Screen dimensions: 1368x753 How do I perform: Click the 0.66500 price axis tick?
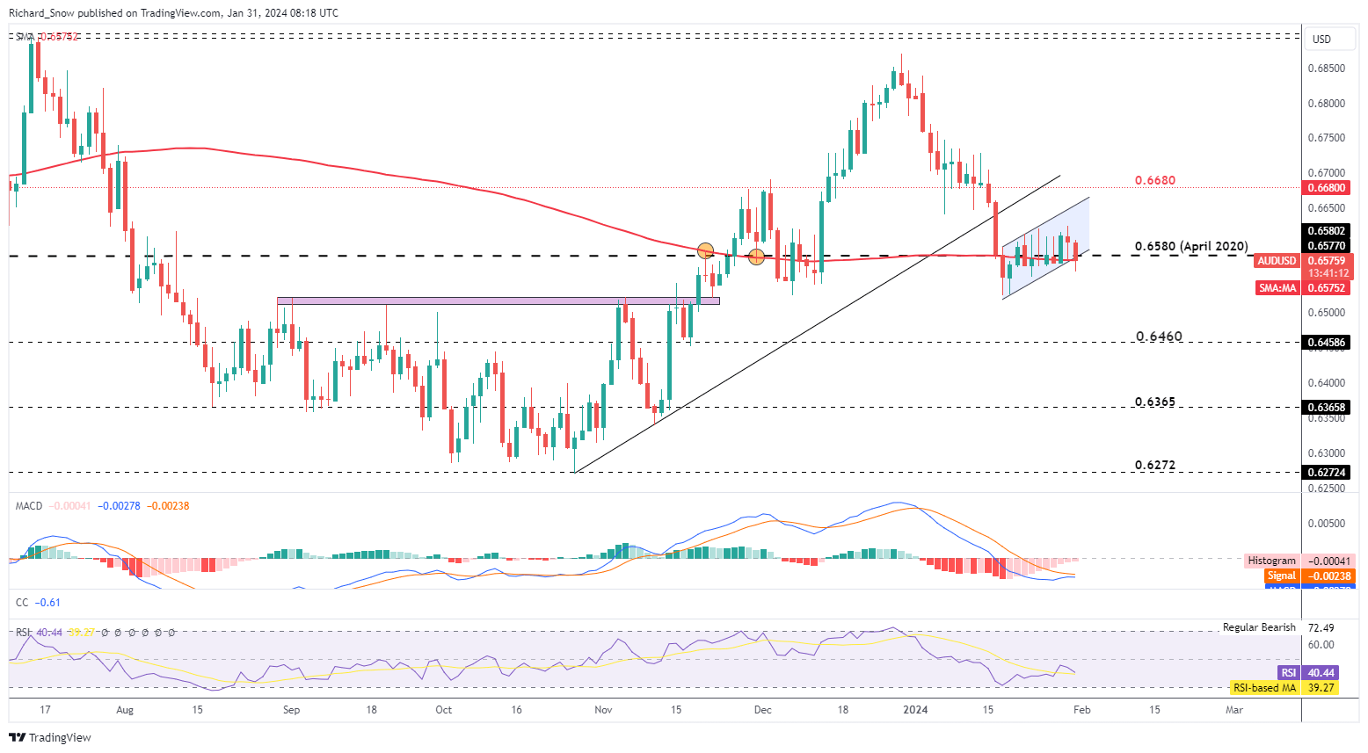point(1326,208)
